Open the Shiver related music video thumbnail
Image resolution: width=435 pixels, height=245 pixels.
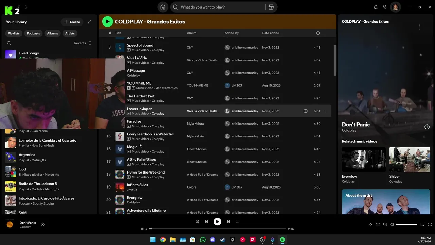click(x=410, y=160)
